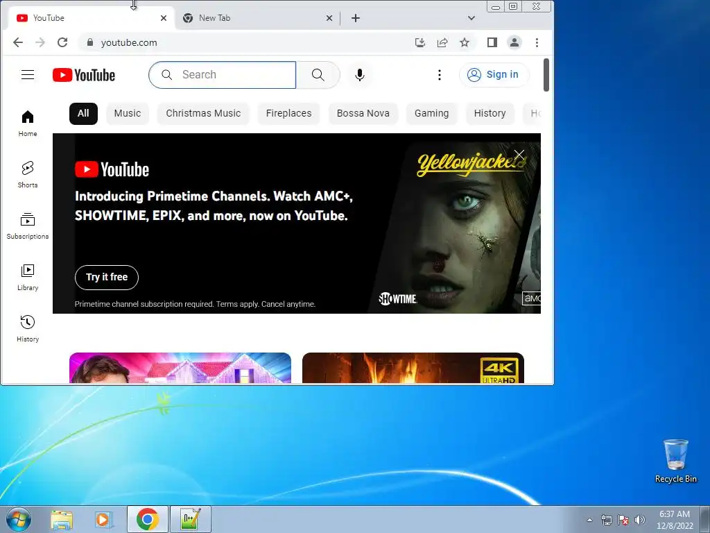
Task: Click the search magnifier button
Action: tap(318, 75)
